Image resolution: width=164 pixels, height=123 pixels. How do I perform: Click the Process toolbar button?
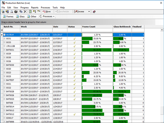pyautogui.click(x=80, y=12)
